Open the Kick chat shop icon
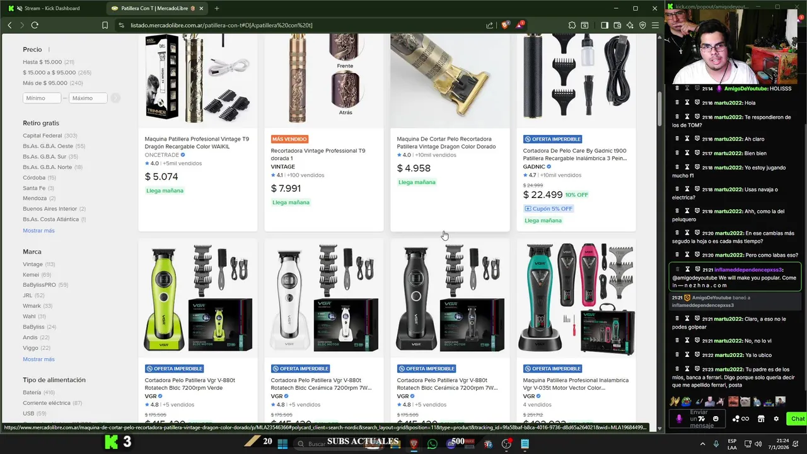The width and height of the screenshot is (807, 454). [761, 419]
